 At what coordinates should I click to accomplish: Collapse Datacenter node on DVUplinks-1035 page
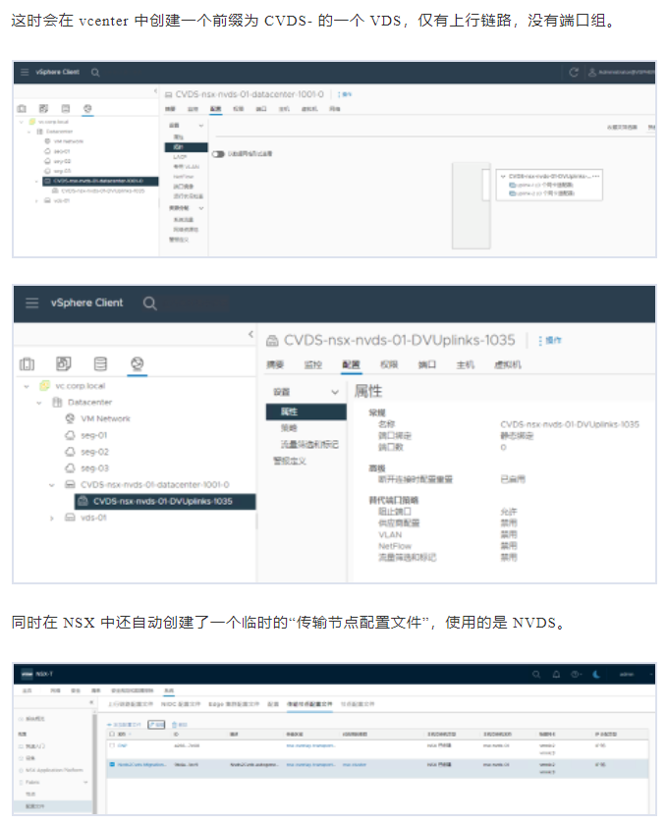[x=39, y=403]
